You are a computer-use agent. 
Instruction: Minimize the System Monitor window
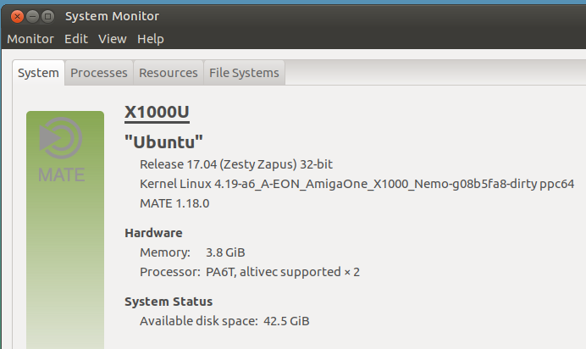tap(32, 16)
